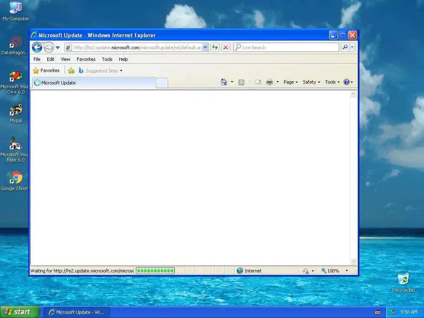Click the blue Help question mark icon
The height and width of the screenshot is (318, 424).
pos(347,82)
